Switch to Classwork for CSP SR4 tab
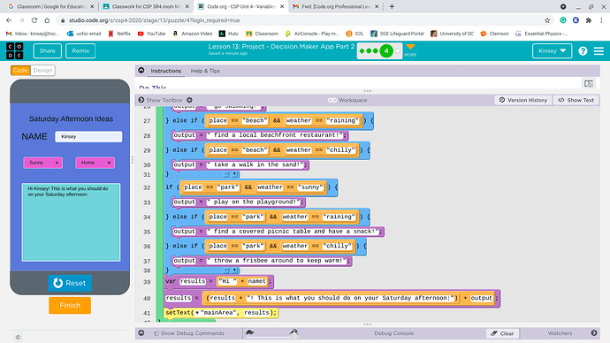This screenshot has width=610, height=343. [145, 6]
